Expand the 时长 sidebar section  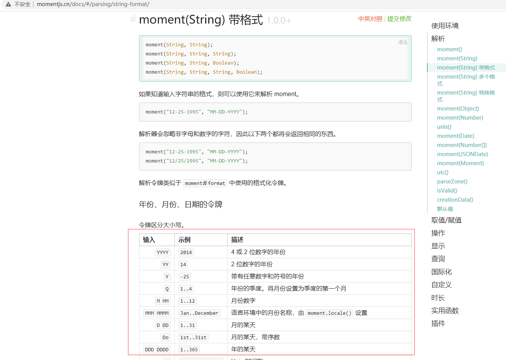click(438, 298)
